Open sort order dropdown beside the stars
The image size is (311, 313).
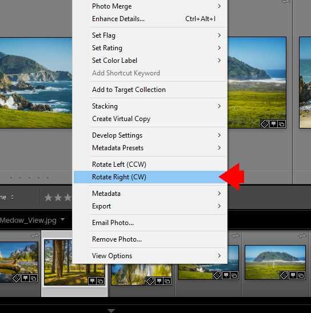(x=12, y=198)
